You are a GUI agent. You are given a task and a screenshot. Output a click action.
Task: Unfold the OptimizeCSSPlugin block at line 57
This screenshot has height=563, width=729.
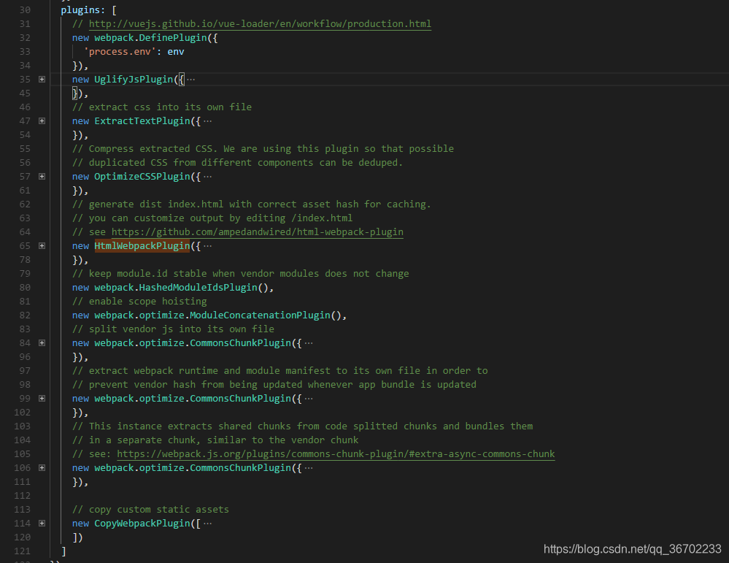42,176
